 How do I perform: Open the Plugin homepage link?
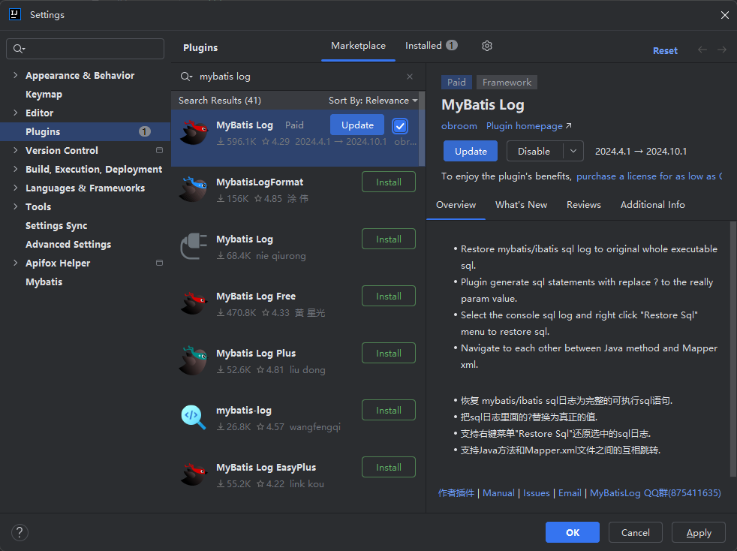pos(529,126)
